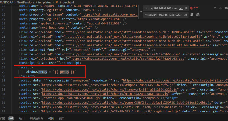Screen dimensions: 228x121
Task: Click the "ChatGPT" content value on line 15
Action: (88, 10)
